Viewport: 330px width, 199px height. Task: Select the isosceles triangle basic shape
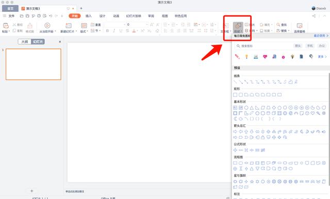coord(252,108)
